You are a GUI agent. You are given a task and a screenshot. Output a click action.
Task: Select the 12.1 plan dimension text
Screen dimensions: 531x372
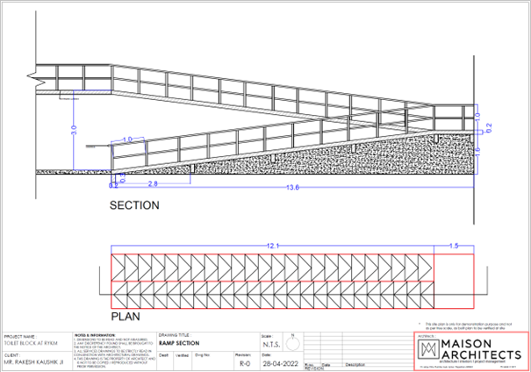(273, 245)
